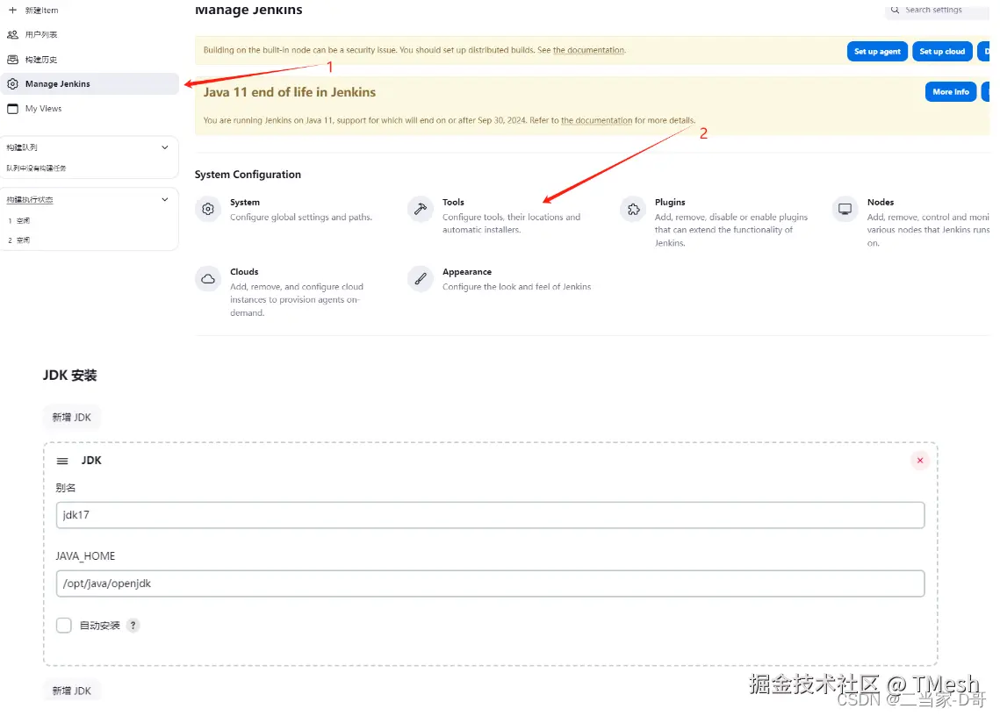The width and height of the screenshot is (1000, 716).
Task: Click executor row 1 空闲
Action: 19,220
